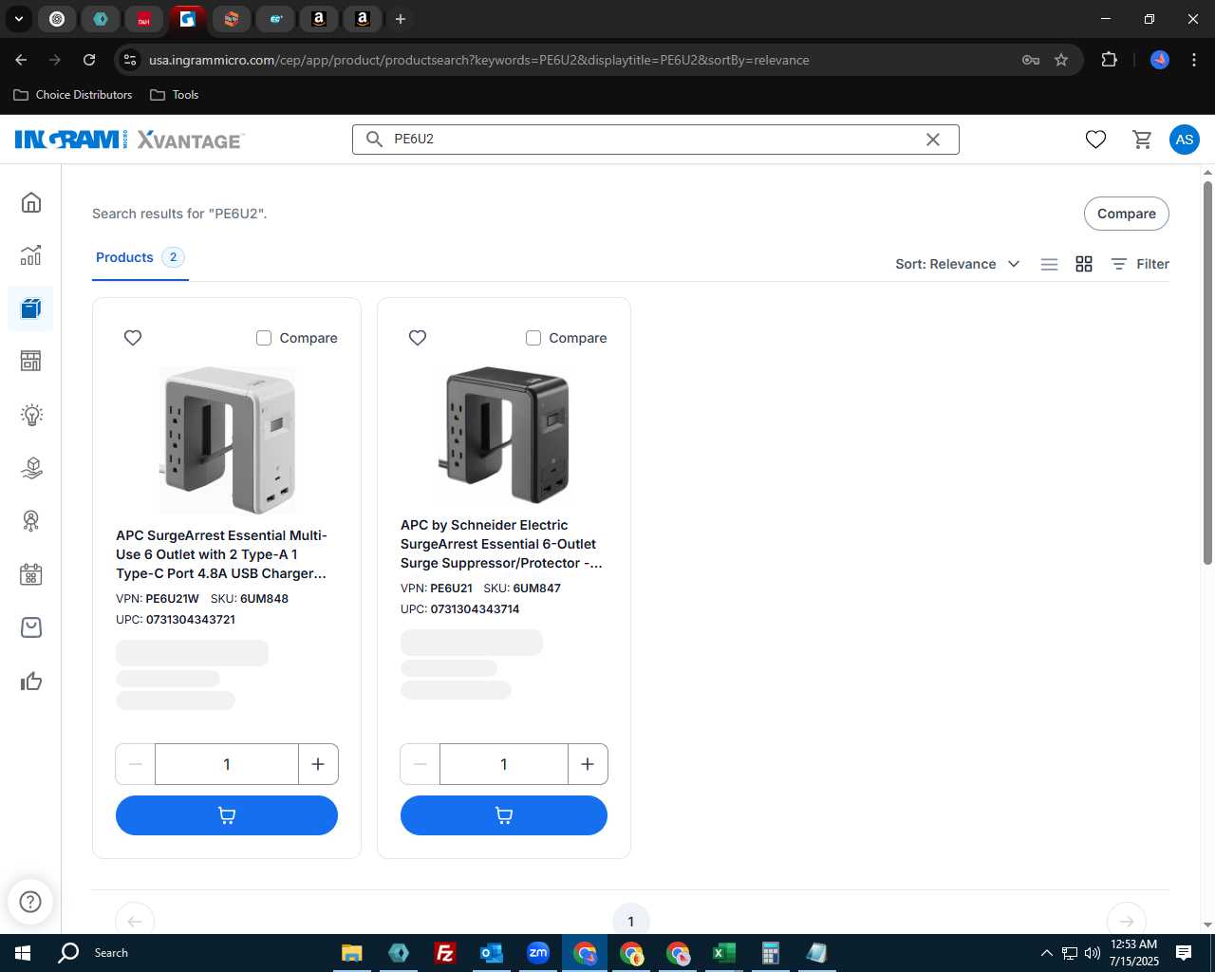Open Excel from the taskbar

[723, 953]
